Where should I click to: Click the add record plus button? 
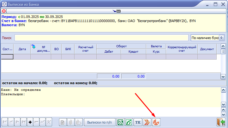[30, 122]
